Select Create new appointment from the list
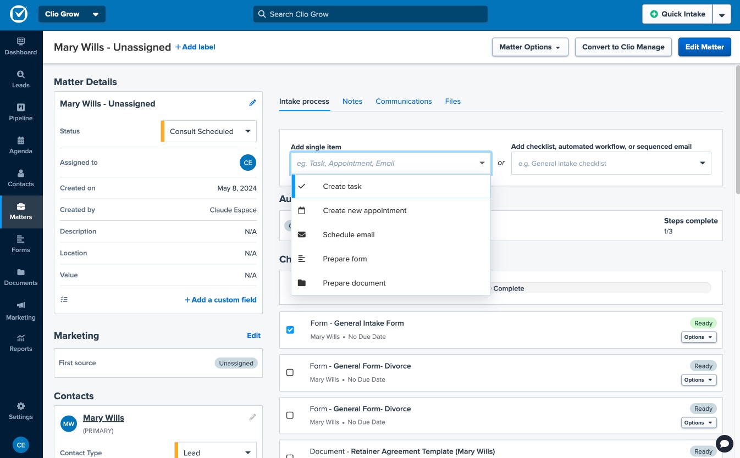The width and height of the screenshot is (740, 458). (365, 210)
